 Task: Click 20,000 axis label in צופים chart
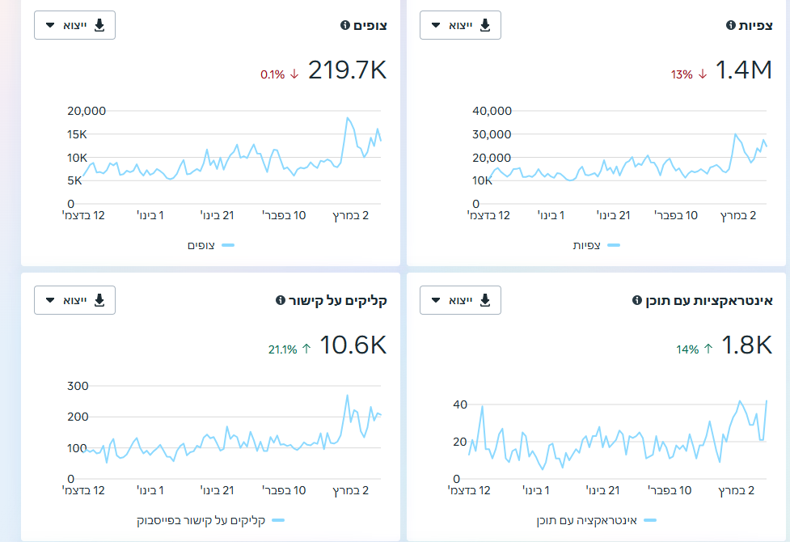pos(87,111)
